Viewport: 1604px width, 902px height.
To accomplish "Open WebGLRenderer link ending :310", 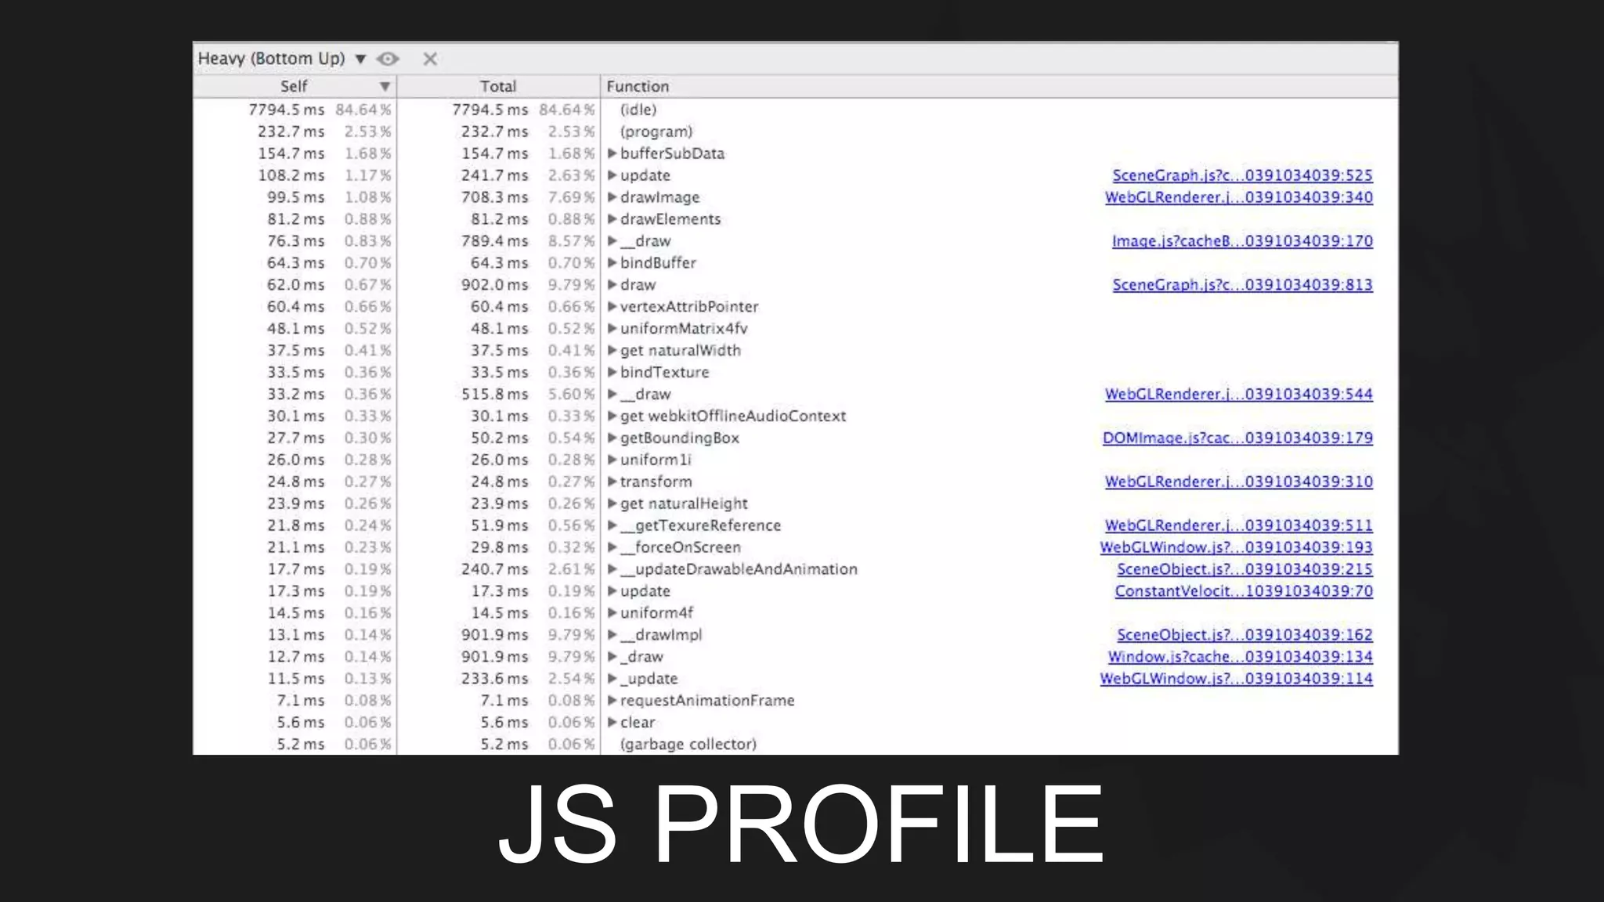I will click(x=1239, y=482).
